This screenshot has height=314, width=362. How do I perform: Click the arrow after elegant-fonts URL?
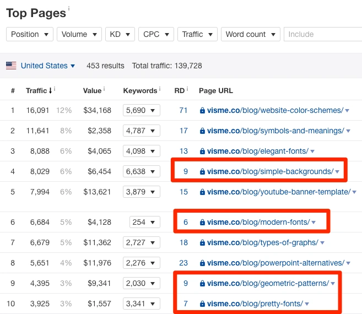(312, 151)
